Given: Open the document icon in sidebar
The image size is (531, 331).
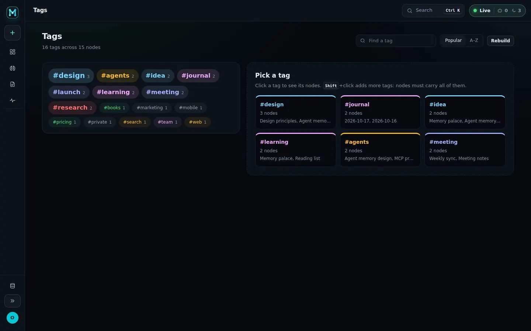Looking at the screenshot, I should coord(13,84).
